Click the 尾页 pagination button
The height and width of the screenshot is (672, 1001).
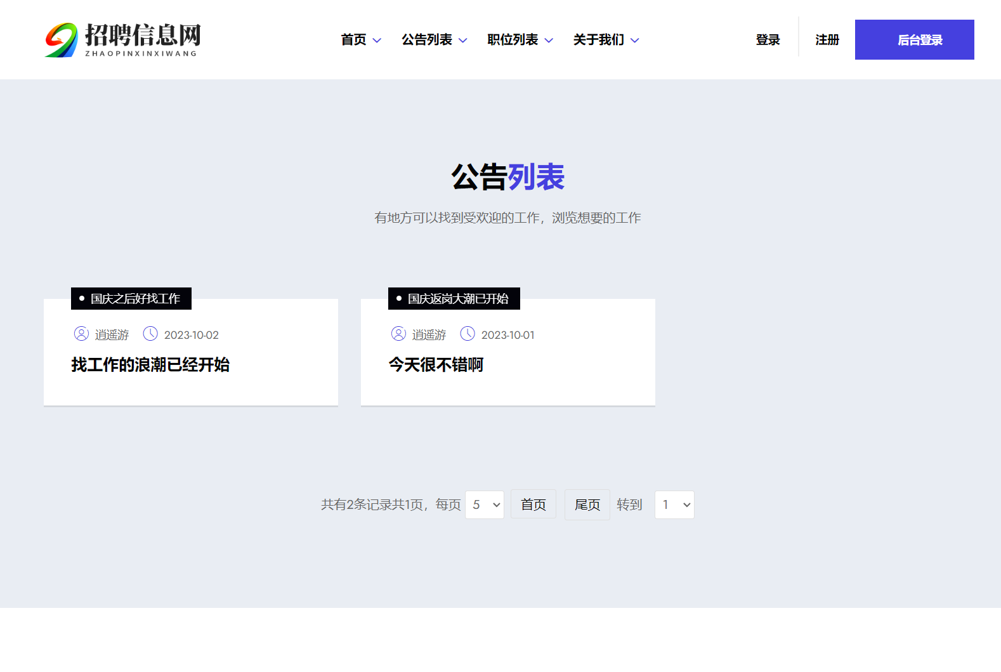(587, 504)
